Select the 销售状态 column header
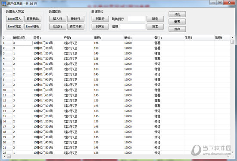 click(23, 38)
